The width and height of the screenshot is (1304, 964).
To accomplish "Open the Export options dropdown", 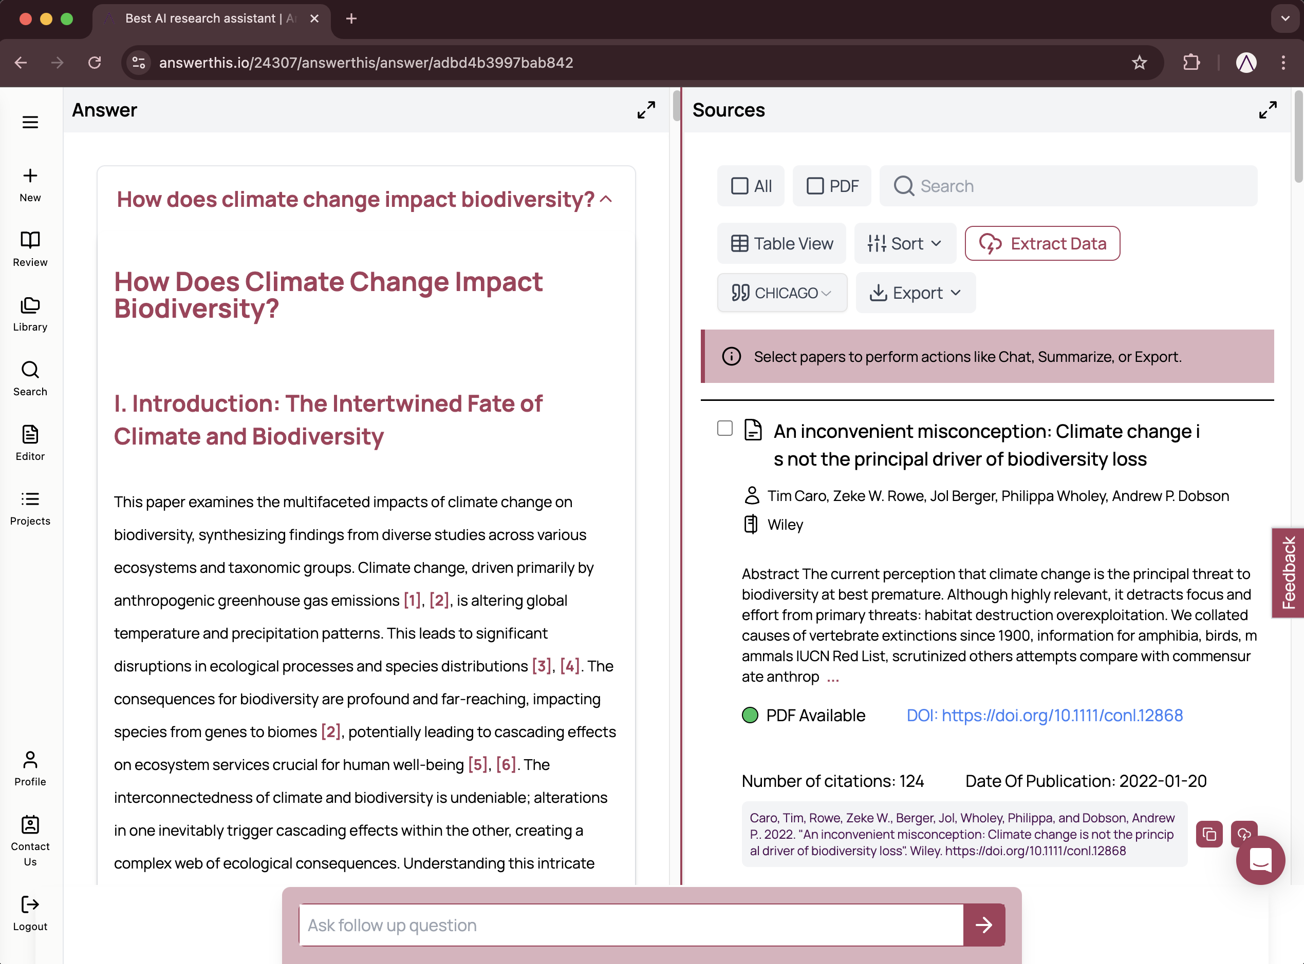I will coord(915,293).
